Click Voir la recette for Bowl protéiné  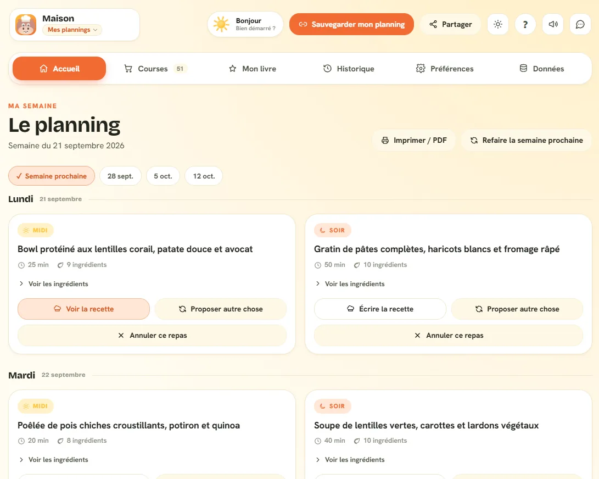coord(83,309)
